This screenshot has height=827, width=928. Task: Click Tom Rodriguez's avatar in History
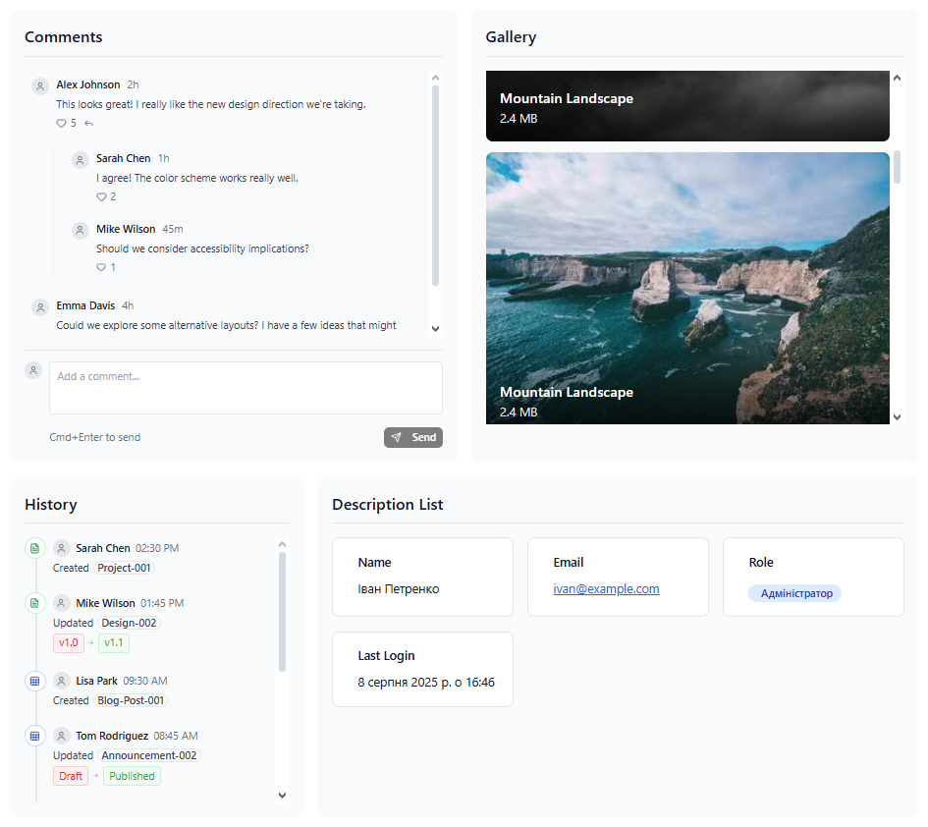[61, 736]
